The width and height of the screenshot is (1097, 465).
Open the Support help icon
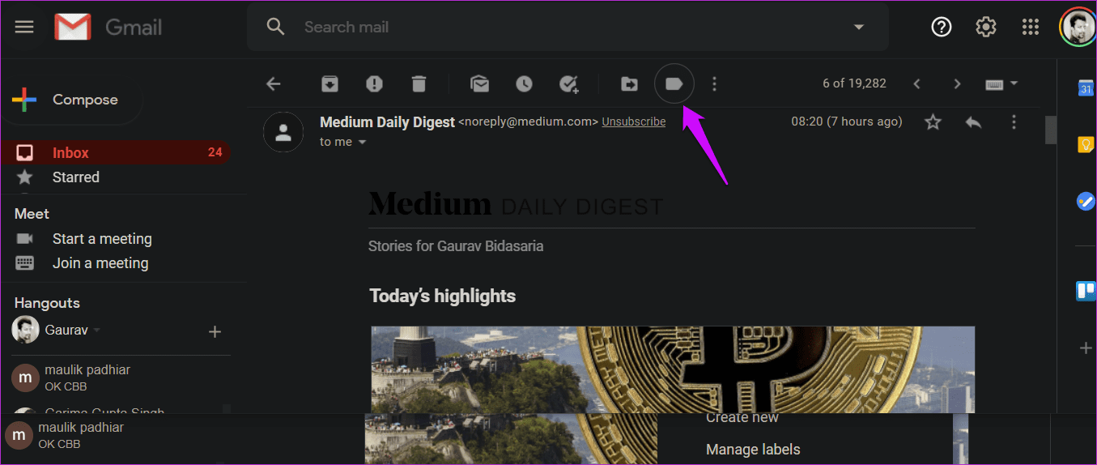941,27
